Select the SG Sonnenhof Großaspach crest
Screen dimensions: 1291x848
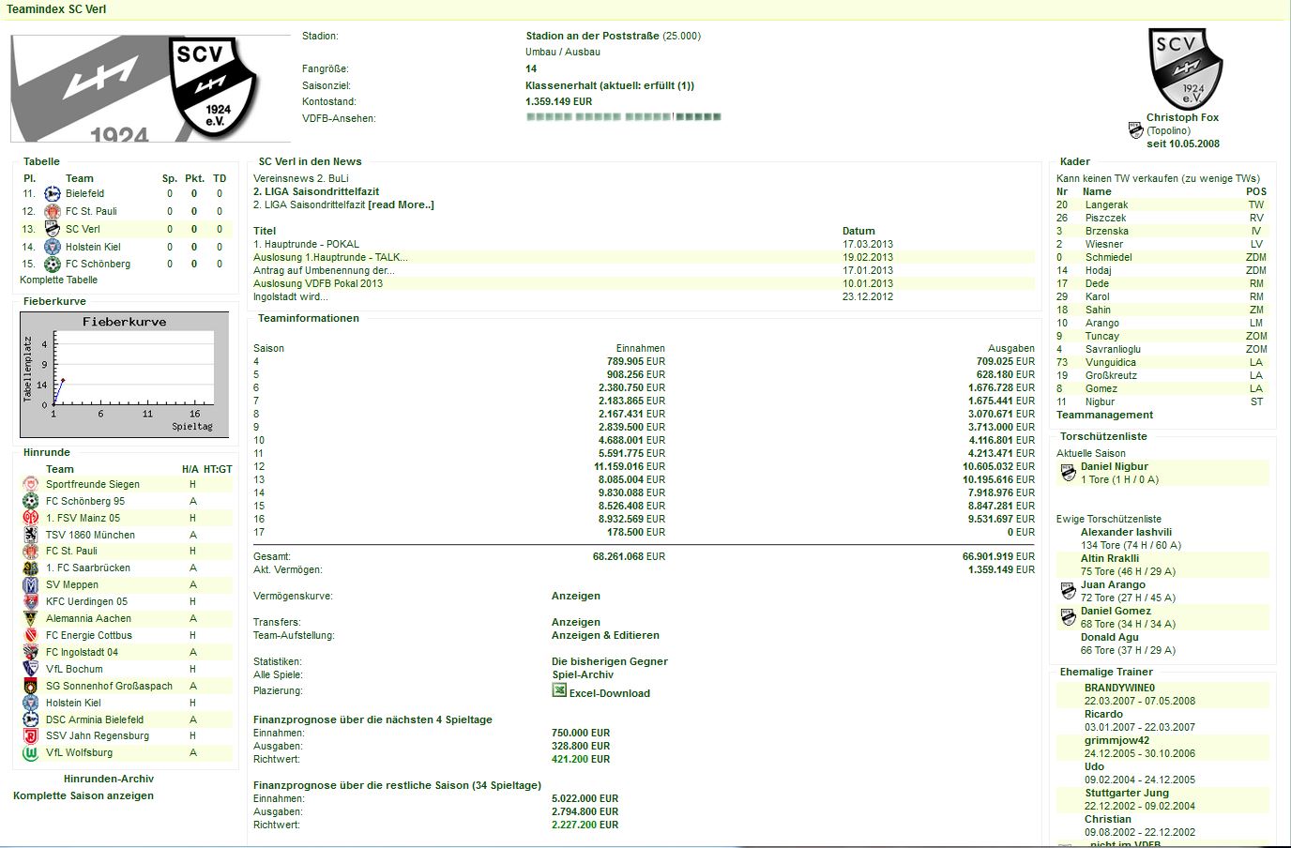tap(30, 687)
